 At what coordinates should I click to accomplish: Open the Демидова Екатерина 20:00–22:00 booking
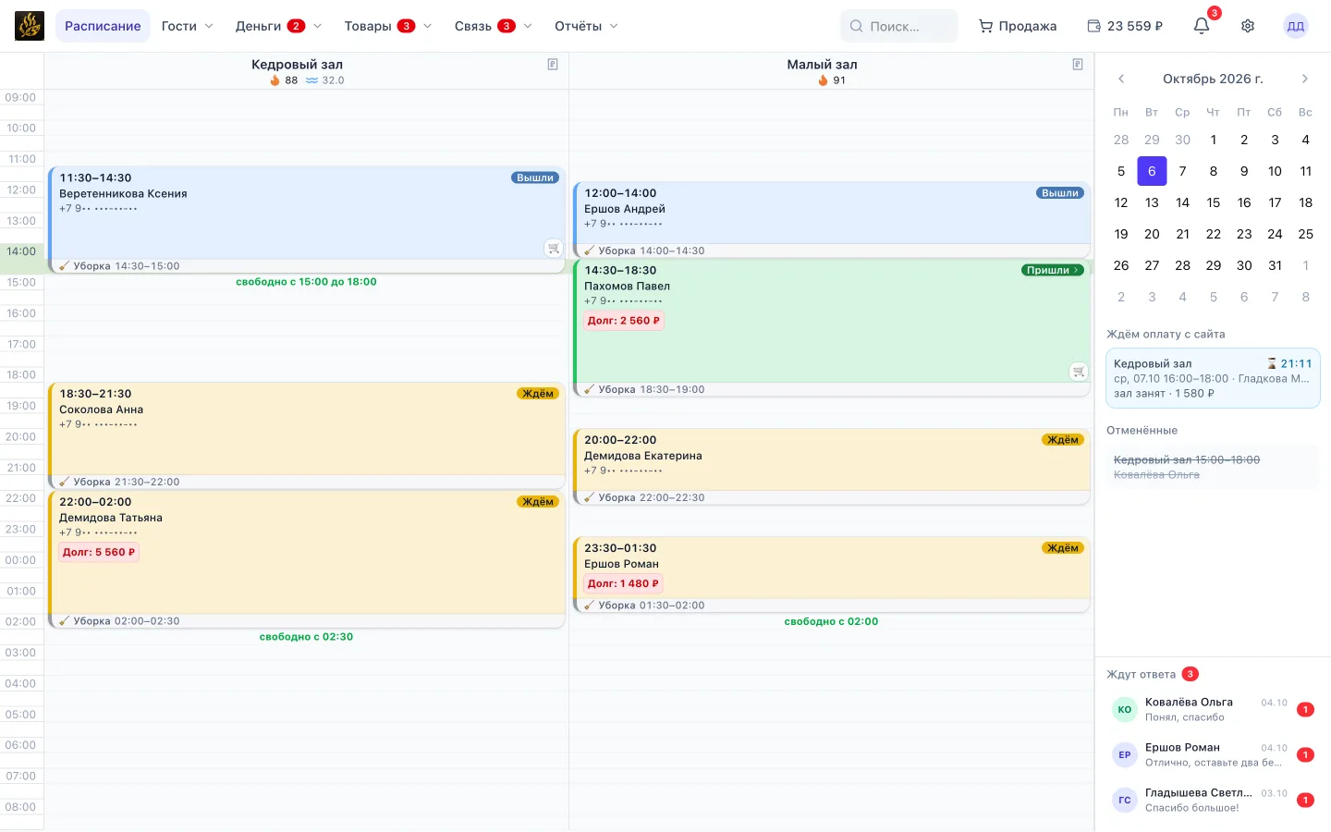tap(832, 459)
